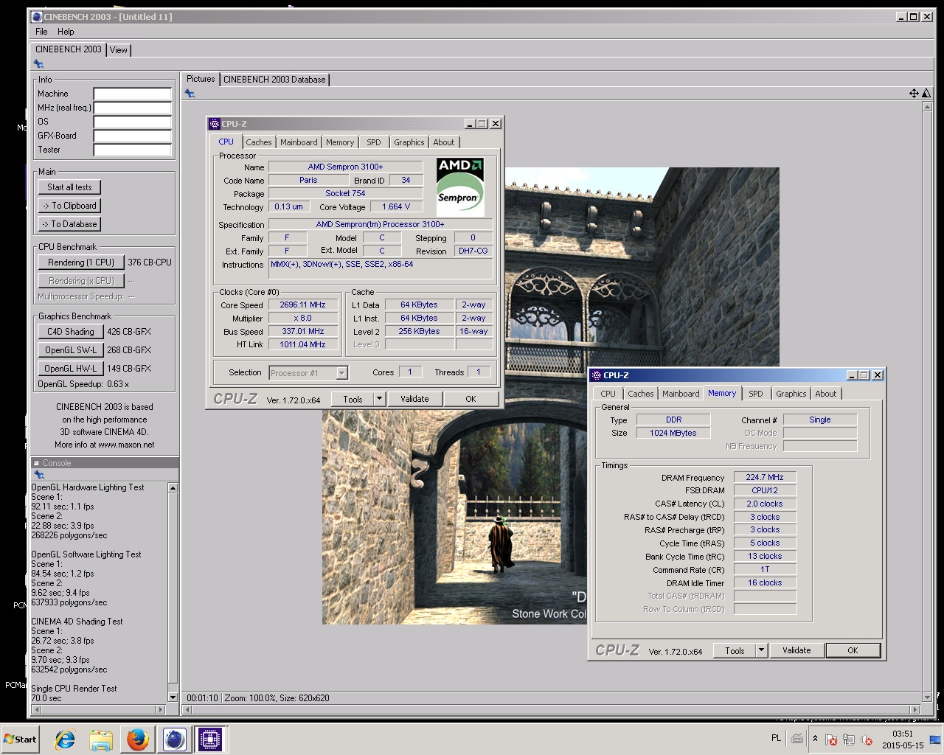Click the CPU-Z title icon in the Memory window
This screenshot has height=755, width=944.
coord(597,375)
